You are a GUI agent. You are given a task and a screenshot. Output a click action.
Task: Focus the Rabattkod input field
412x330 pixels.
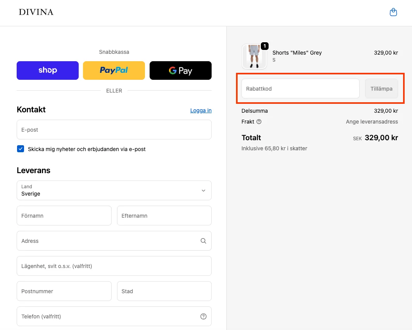pyautogui.click(x=300, y=89)
